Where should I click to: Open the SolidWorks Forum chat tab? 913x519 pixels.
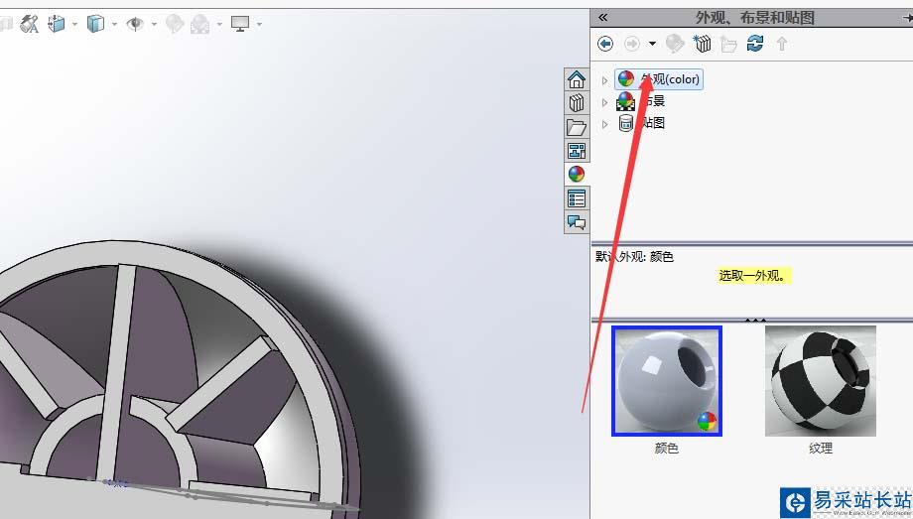click(577, 221)
